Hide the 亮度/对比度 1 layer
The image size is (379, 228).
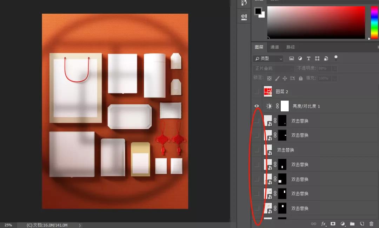pos(257,106)
